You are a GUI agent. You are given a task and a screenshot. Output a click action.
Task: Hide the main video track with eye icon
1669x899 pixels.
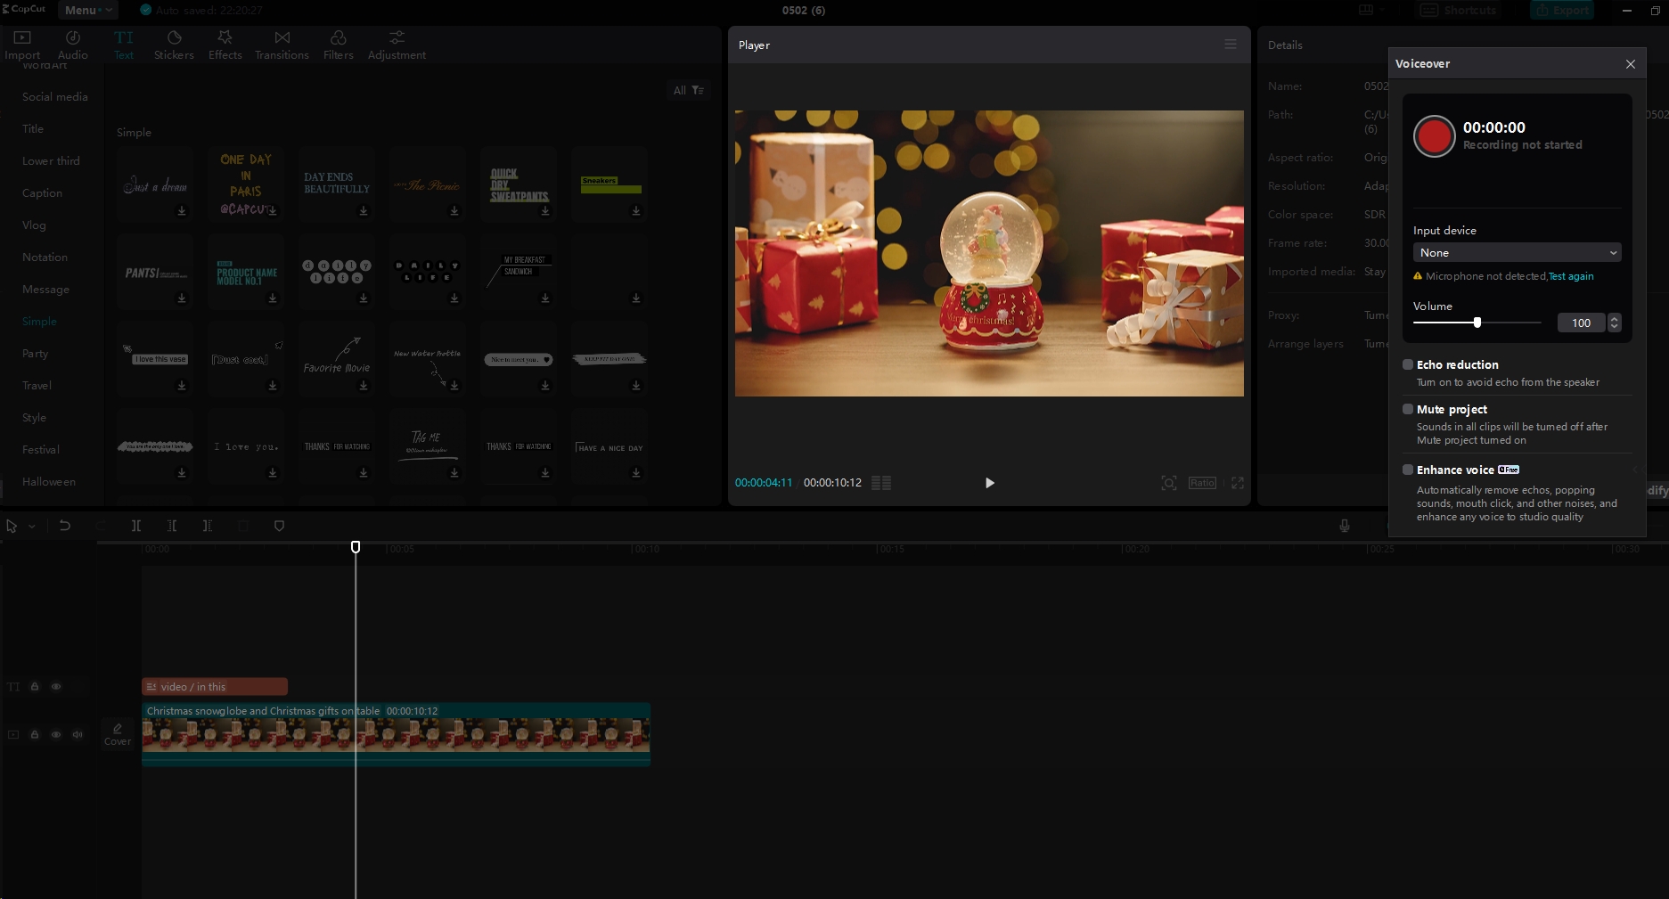[56, 735]
